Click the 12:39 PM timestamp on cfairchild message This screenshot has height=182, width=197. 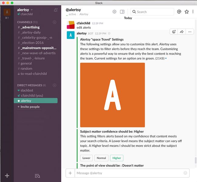[x=98, y=23]
